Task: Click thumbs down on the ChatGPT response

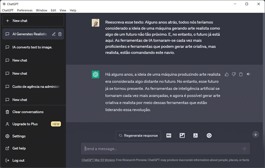Action: 234,74
